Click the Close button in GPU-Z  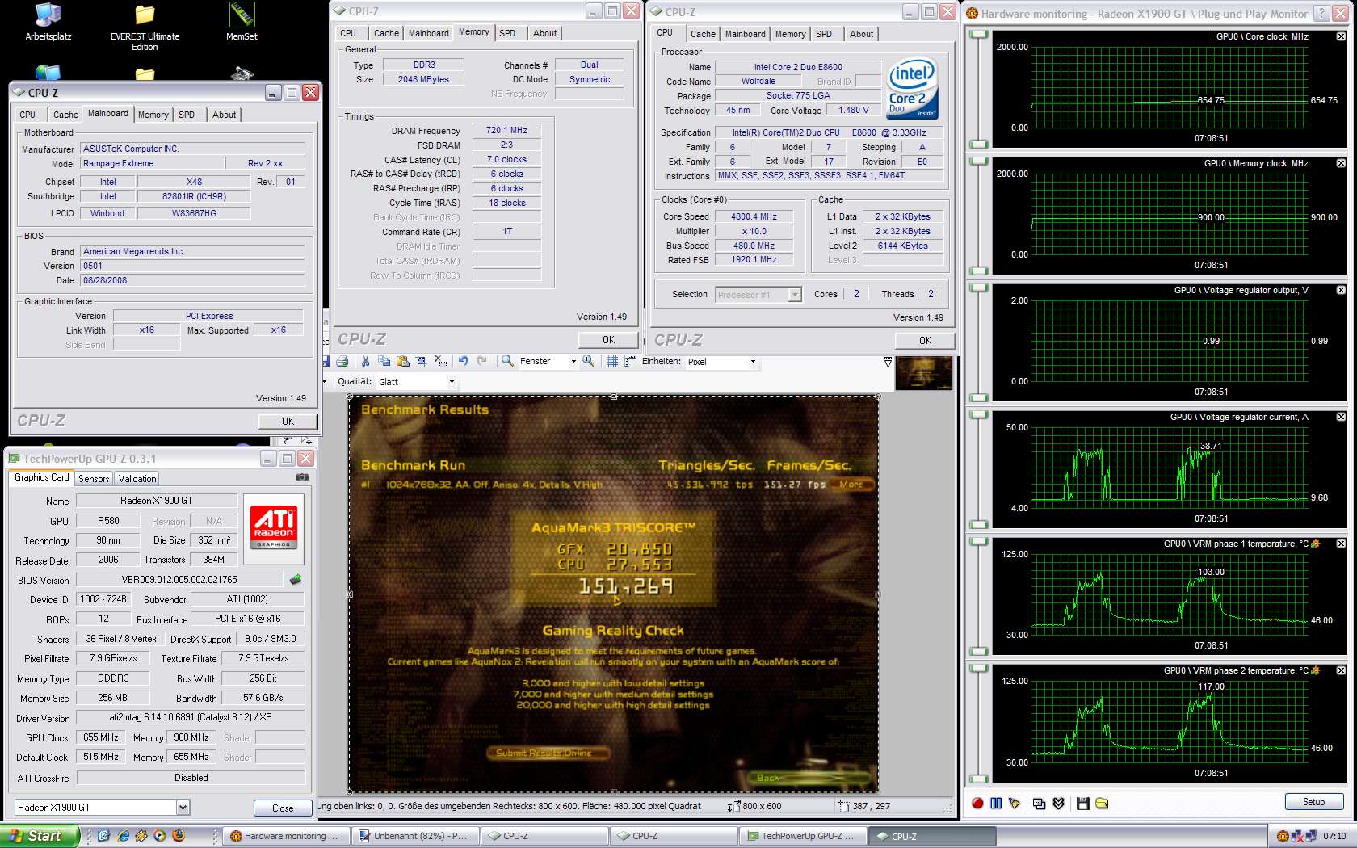coord(283,808)
